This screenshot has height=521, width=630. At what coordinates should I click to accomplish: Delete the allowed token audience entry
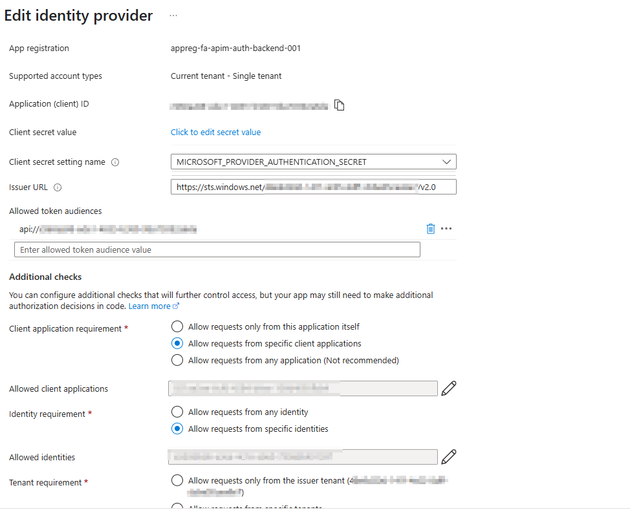(x=431, y=229)
